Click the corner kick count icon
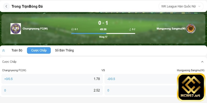 click(130, 29)
